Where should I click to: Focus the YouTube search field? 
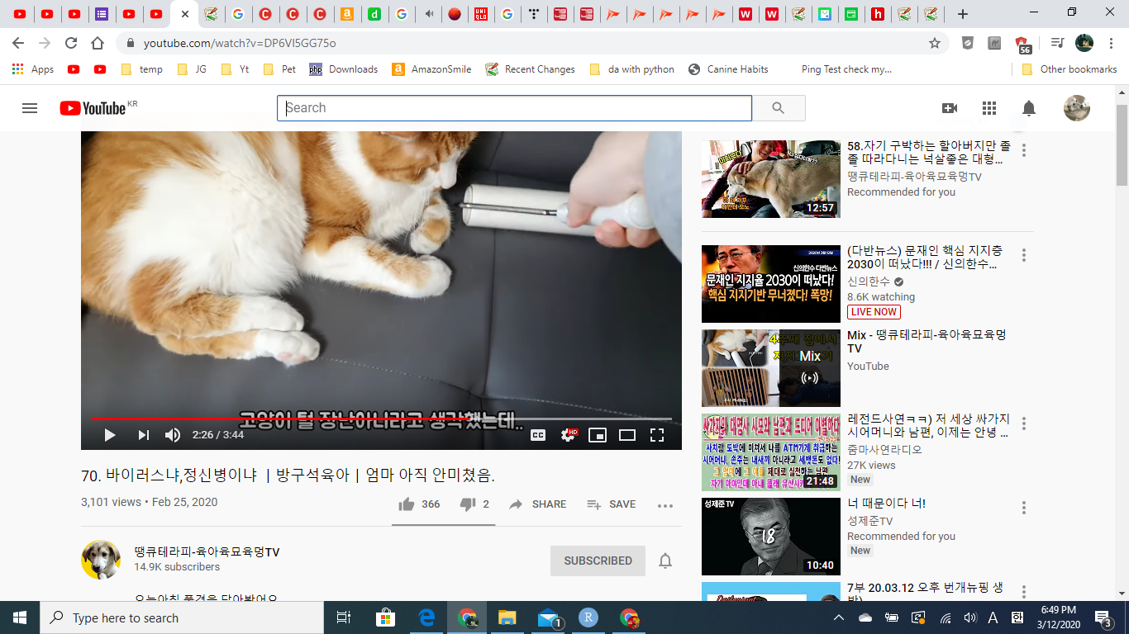click(x=514, y=108)
